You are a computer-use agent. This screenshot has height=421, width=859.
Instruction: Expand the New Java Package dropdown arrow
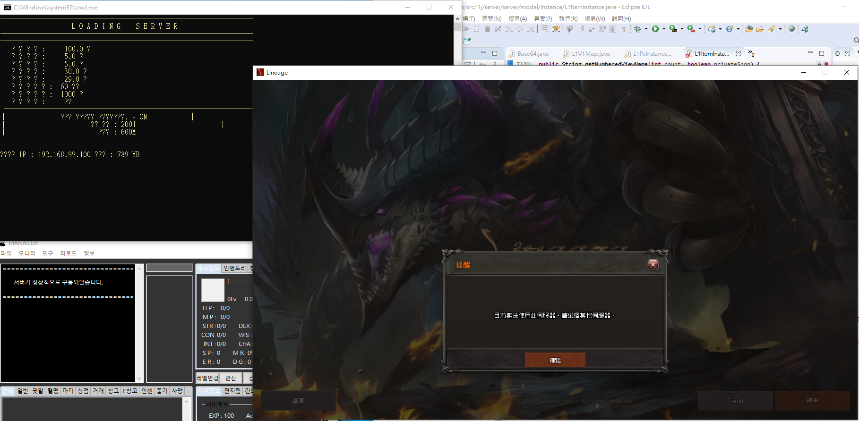pos(720,29)
